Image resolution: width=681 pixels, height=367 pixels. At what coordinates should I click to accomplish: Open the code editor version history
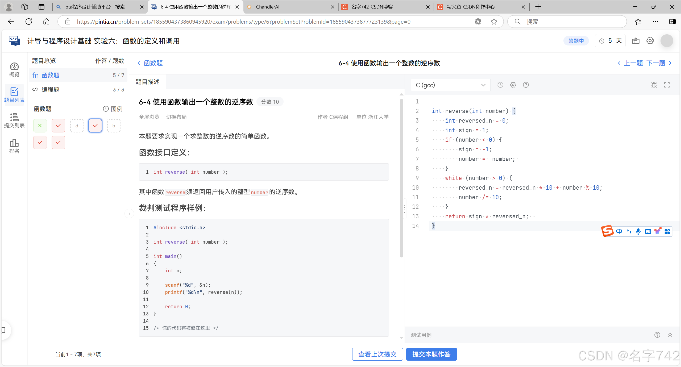point(500,85)
